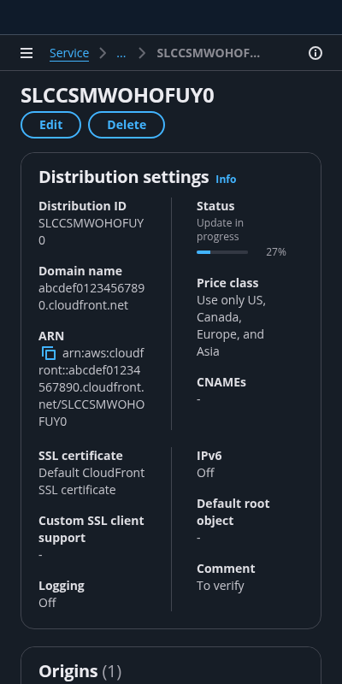Viewport: 342px width, 684px height.
Task: Click the Distribution ID value text
Action: (91, 232)
